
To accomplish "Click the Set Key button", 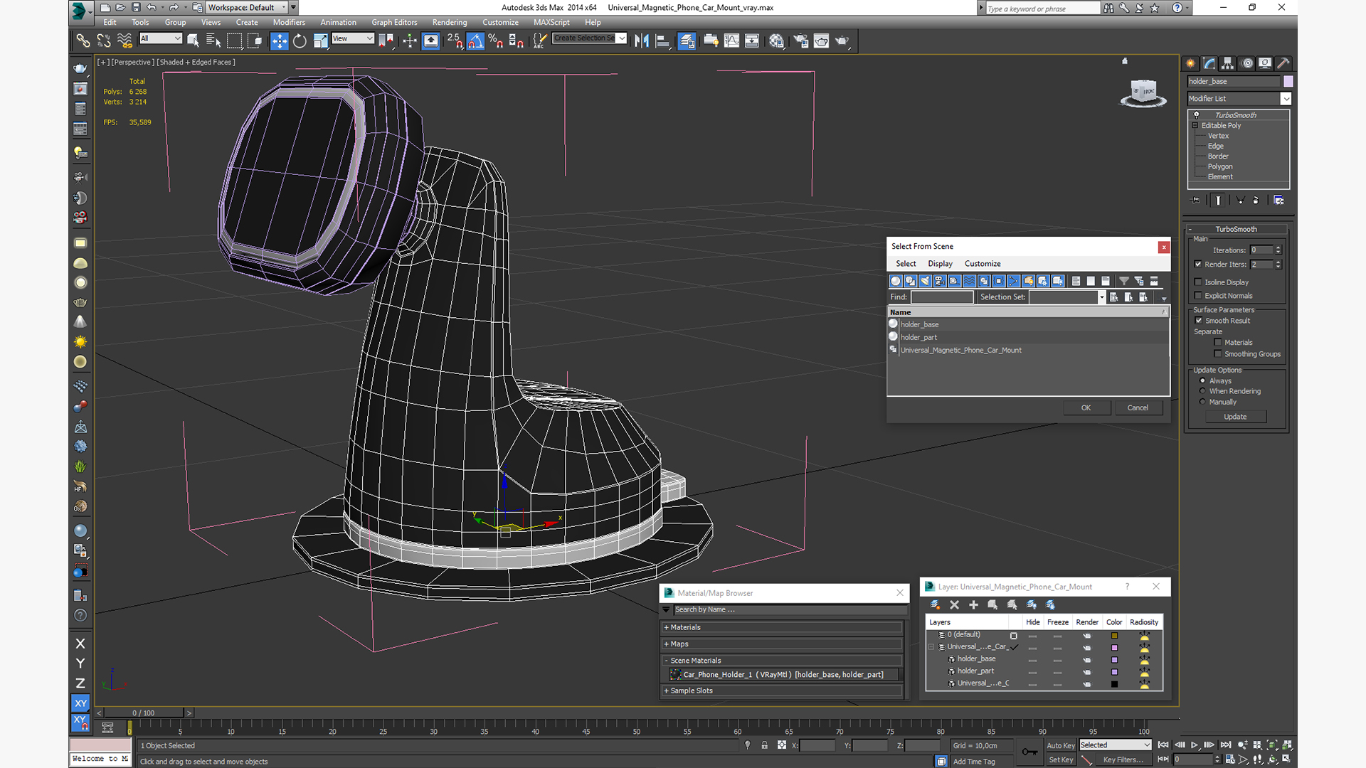I will [1060, 759].
